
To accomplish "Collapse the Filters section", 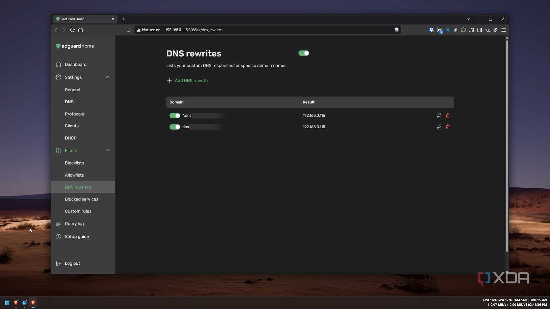I will click(108, 151).
